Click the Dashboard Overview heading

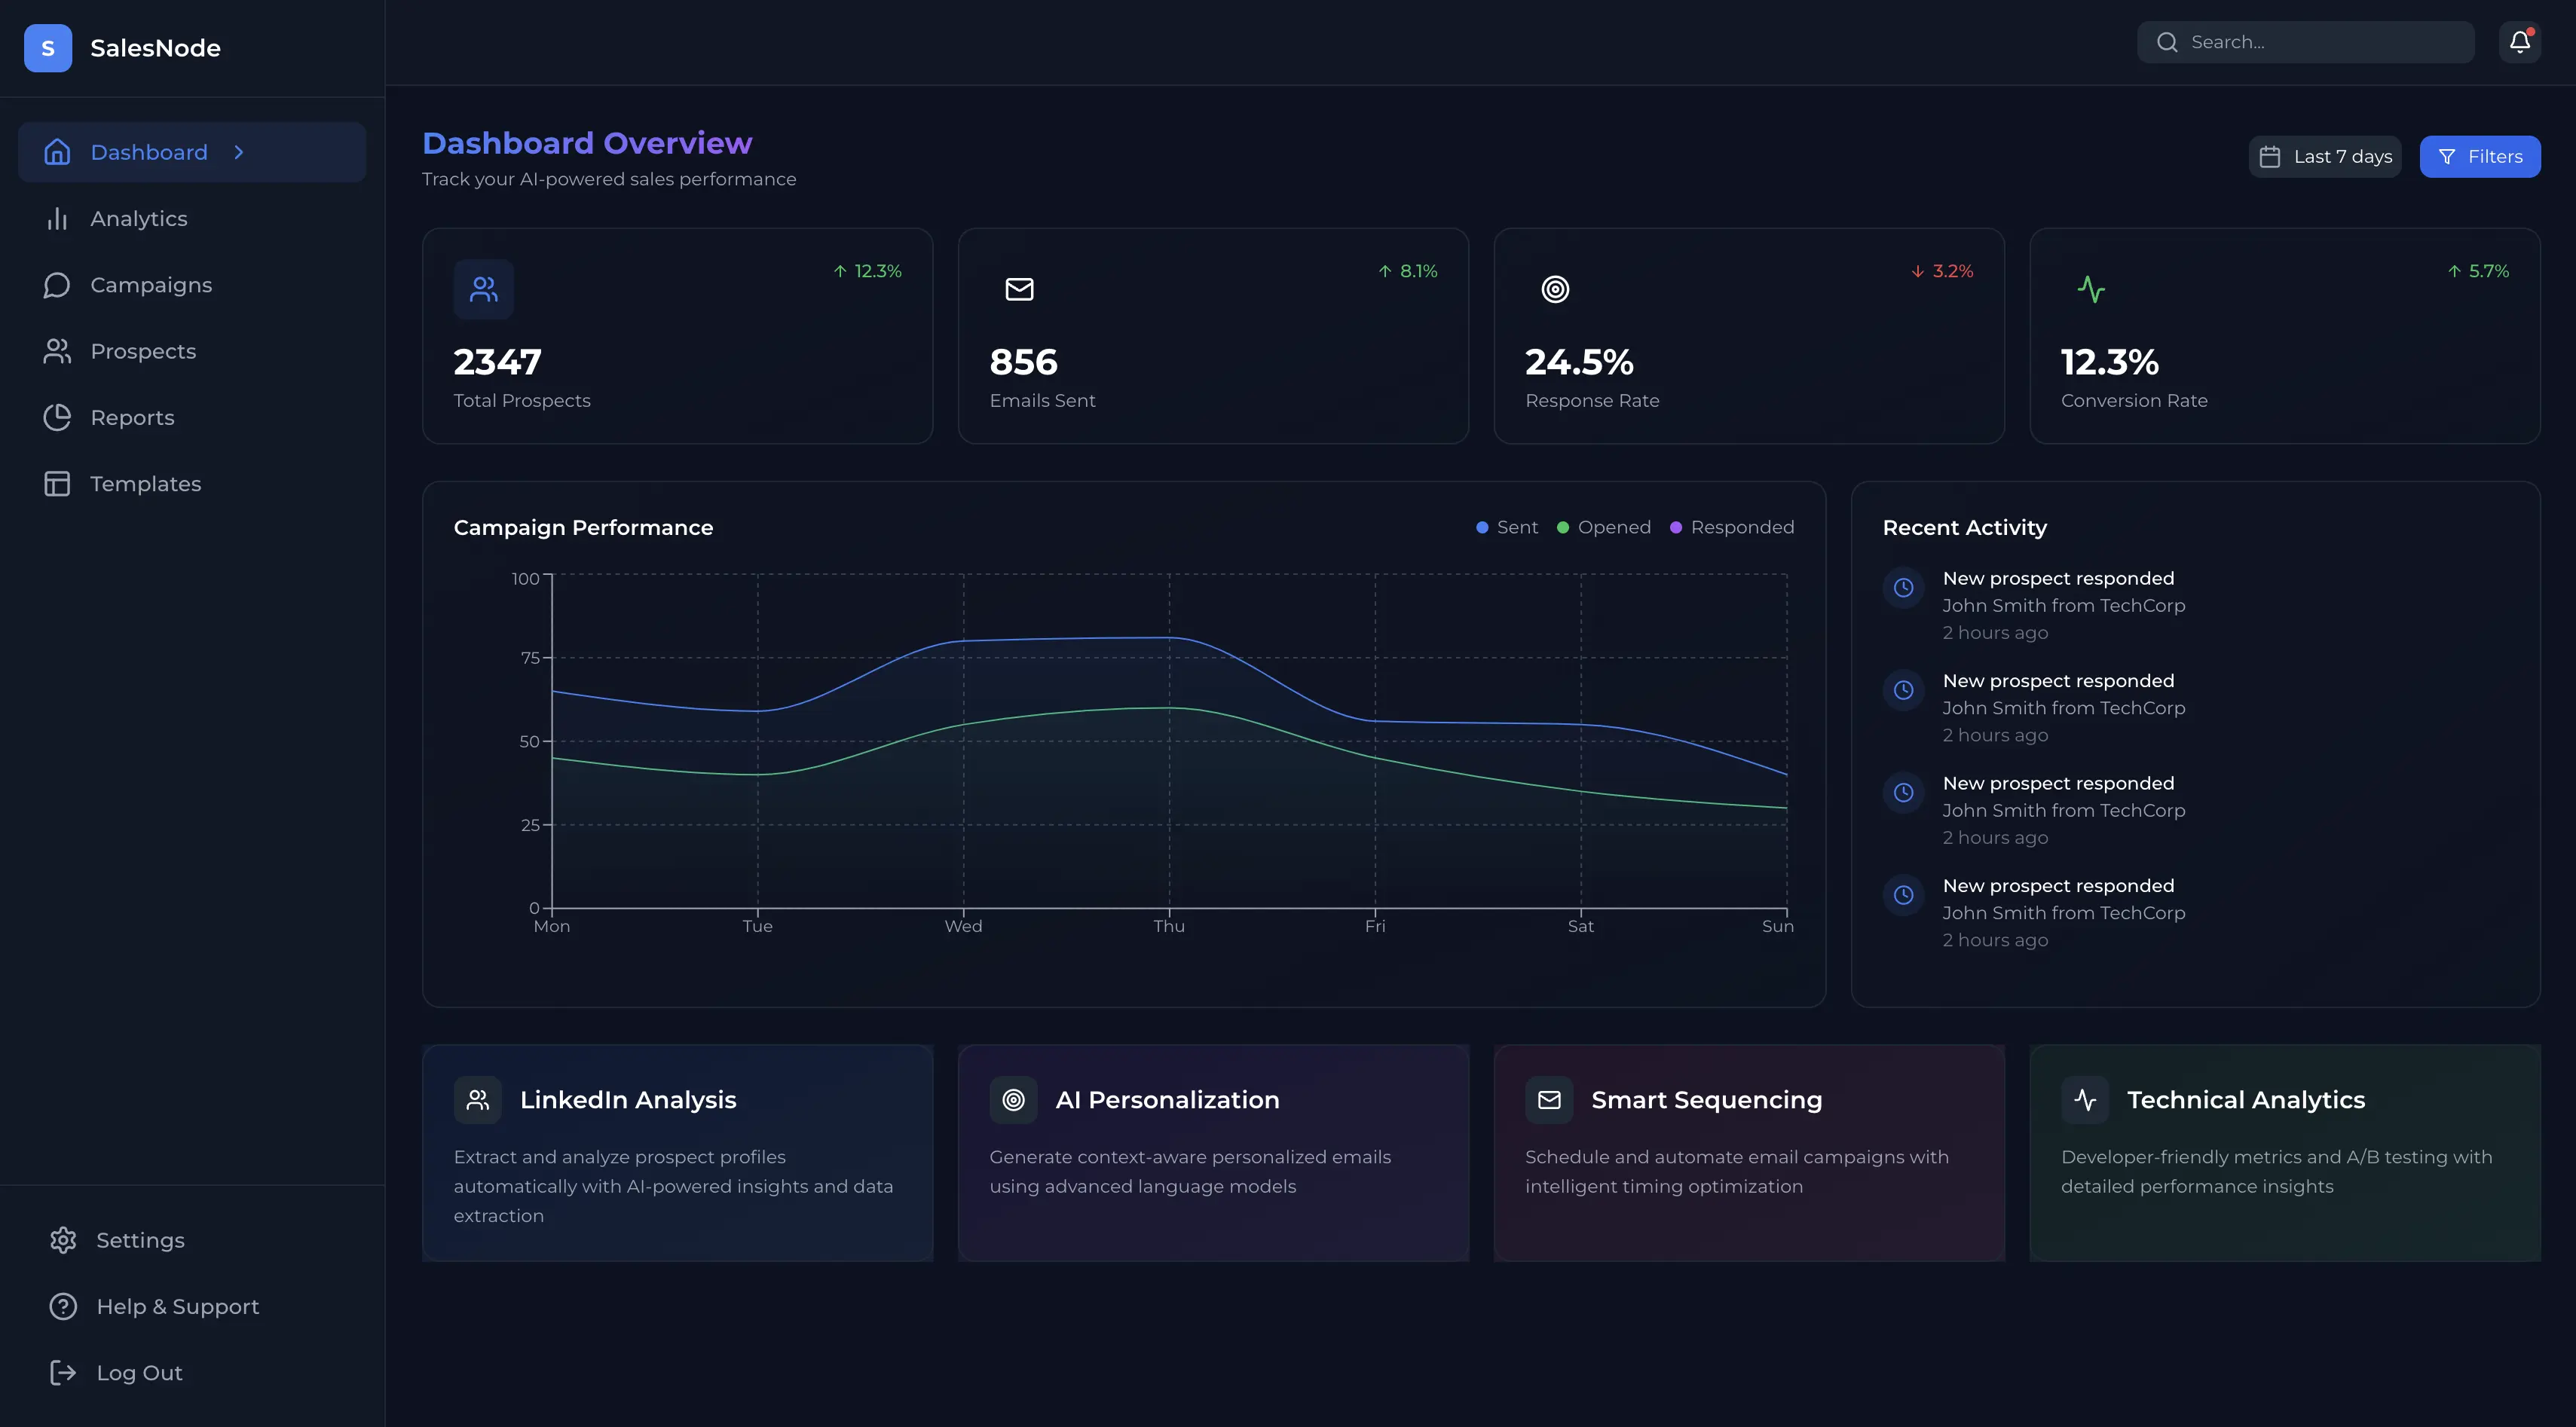click(587, 143)
